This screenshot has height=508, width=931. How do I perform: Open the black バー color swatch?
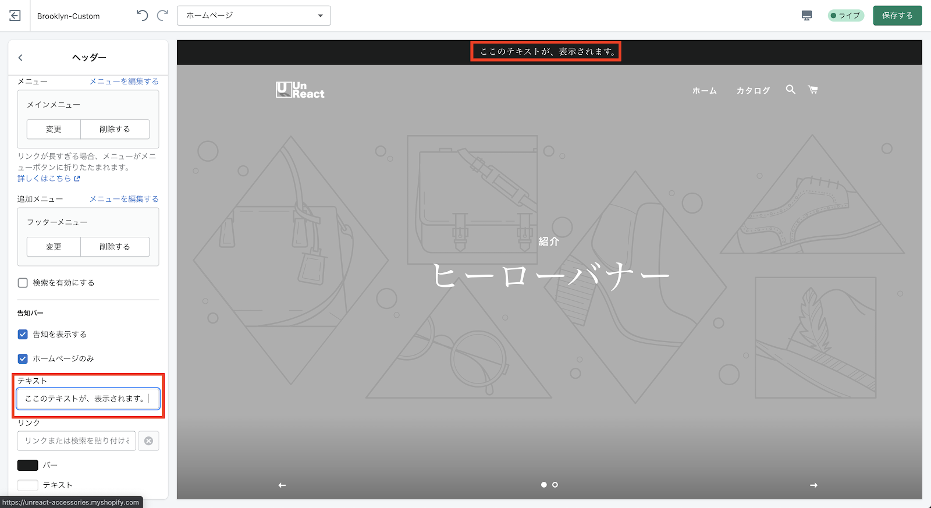pyautogui.click(x=27, y=466)
